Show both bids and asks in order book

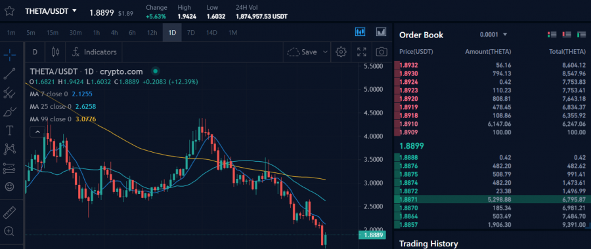click(x=552, y=35)
